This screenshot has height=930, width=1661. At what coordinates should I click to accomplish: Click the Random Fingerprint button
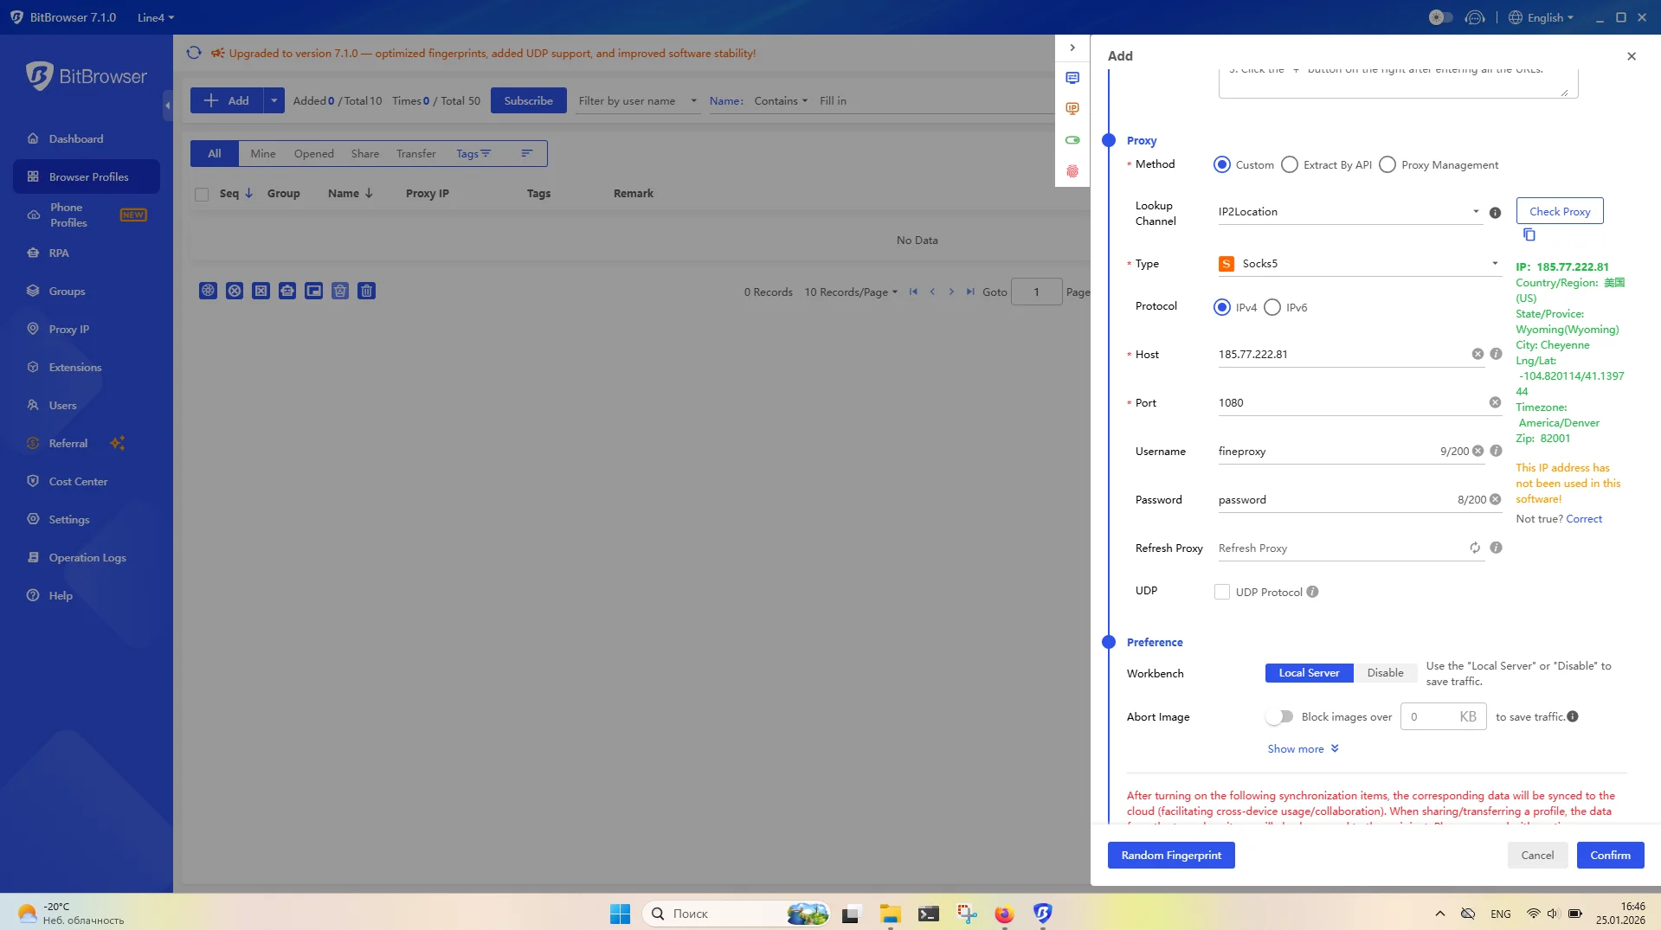pyautogui.click(x=1171, y=855)
